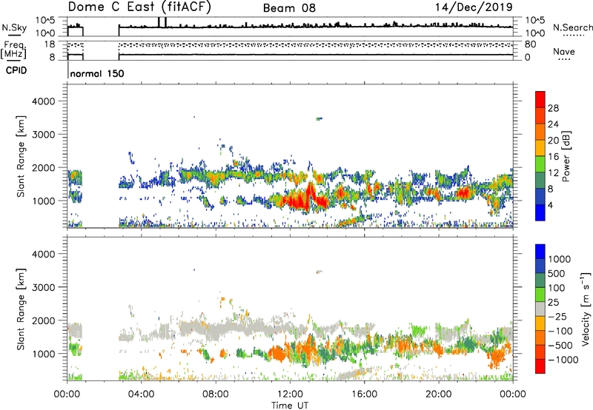
Task: Click the '08:00' time axis label
Action: tap(216, 394)
